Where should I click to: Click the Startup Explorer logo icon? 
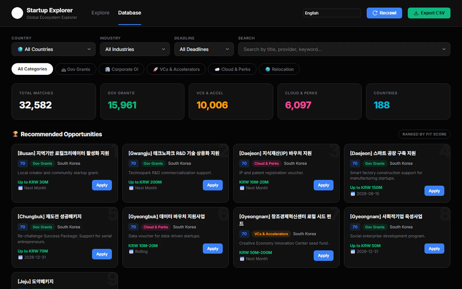point(17,13)
